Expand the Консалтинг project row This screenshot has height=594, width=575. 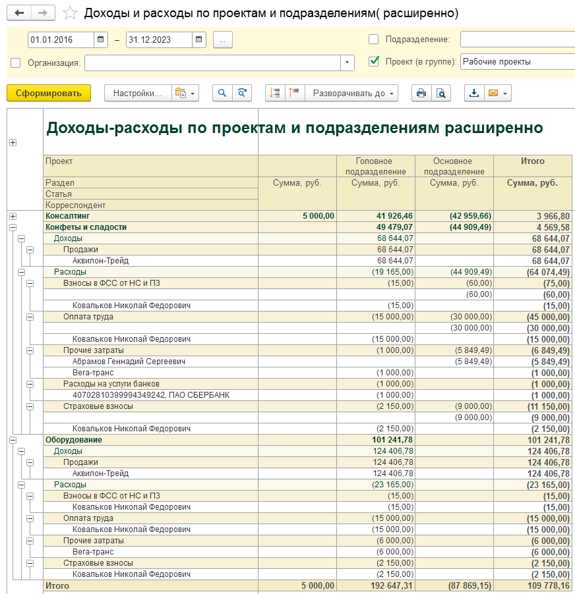pos(13,216)
